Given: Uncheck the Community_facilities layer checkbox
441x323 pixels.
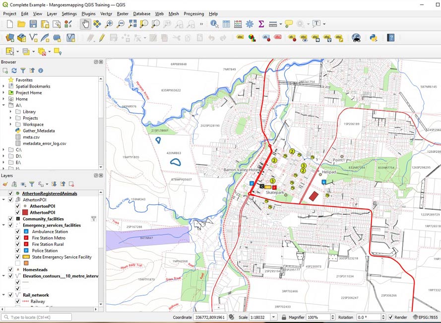Looking at the screenshot, I should click(10, 219).
